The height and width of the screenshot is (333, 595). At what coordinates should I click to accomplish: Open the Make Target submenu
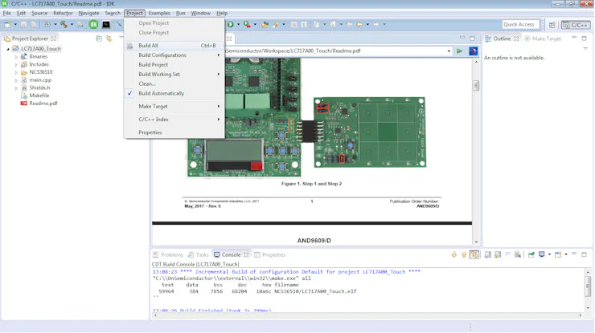pyautogui.click(x=174, y=107)
